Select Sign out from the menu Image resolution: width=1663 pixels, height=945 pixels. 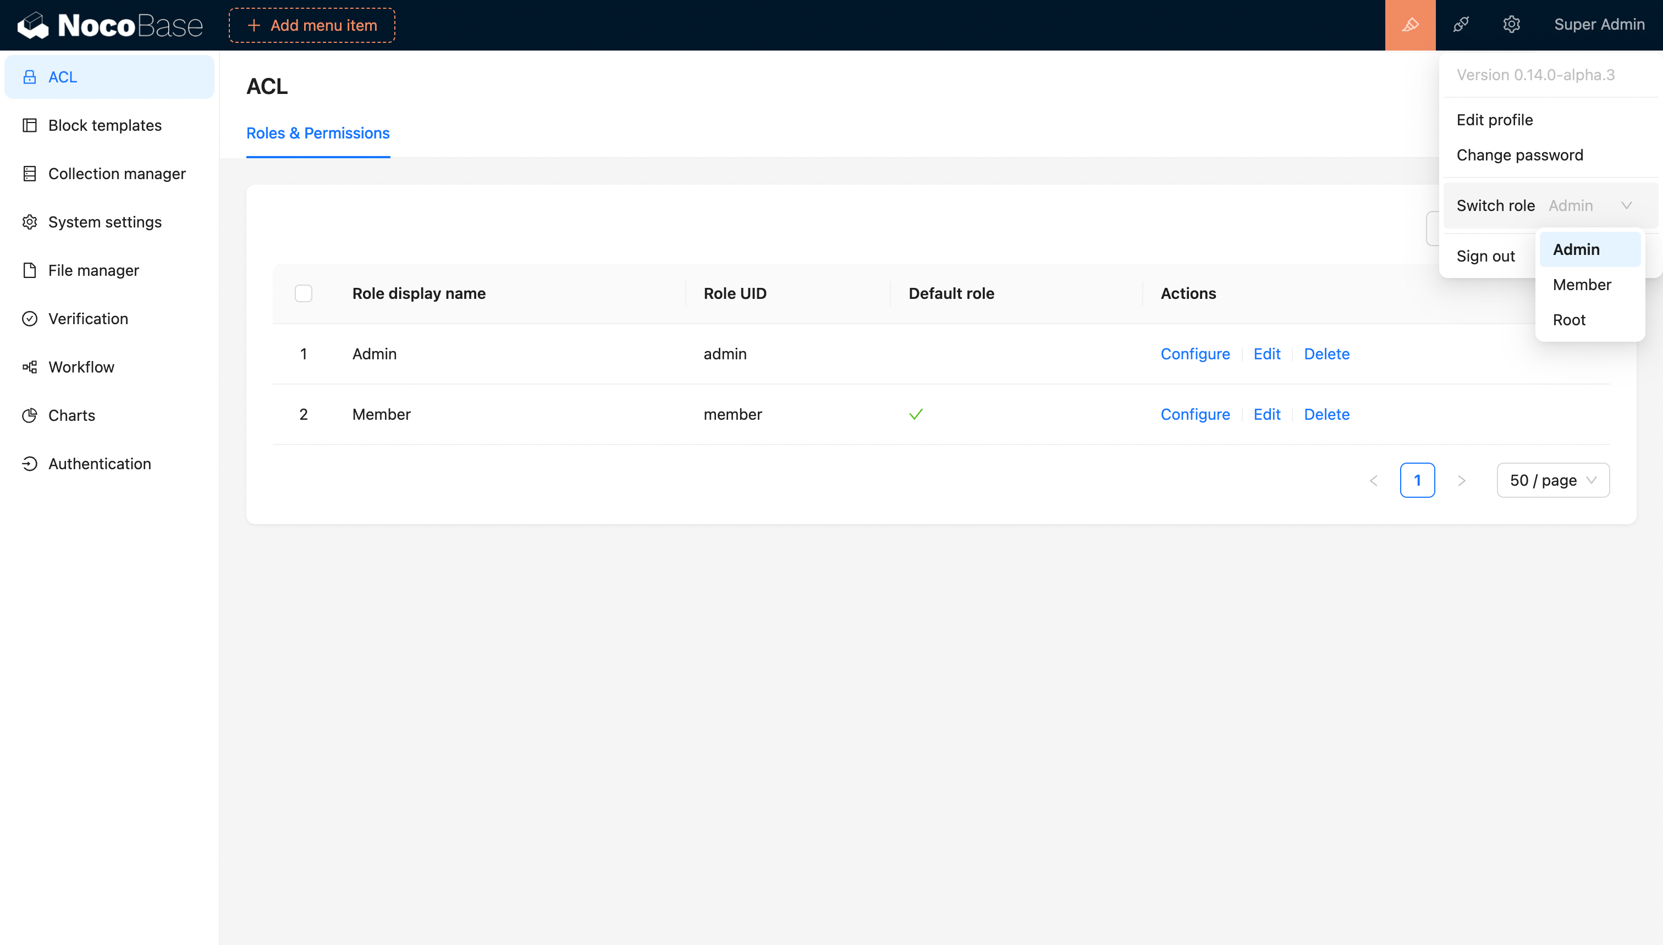(1485, 257)
